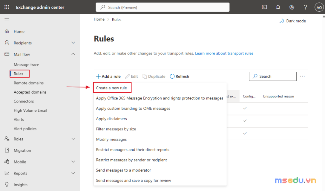
Task: Open Accepted domains in sidebar
Action: point(30,92)
